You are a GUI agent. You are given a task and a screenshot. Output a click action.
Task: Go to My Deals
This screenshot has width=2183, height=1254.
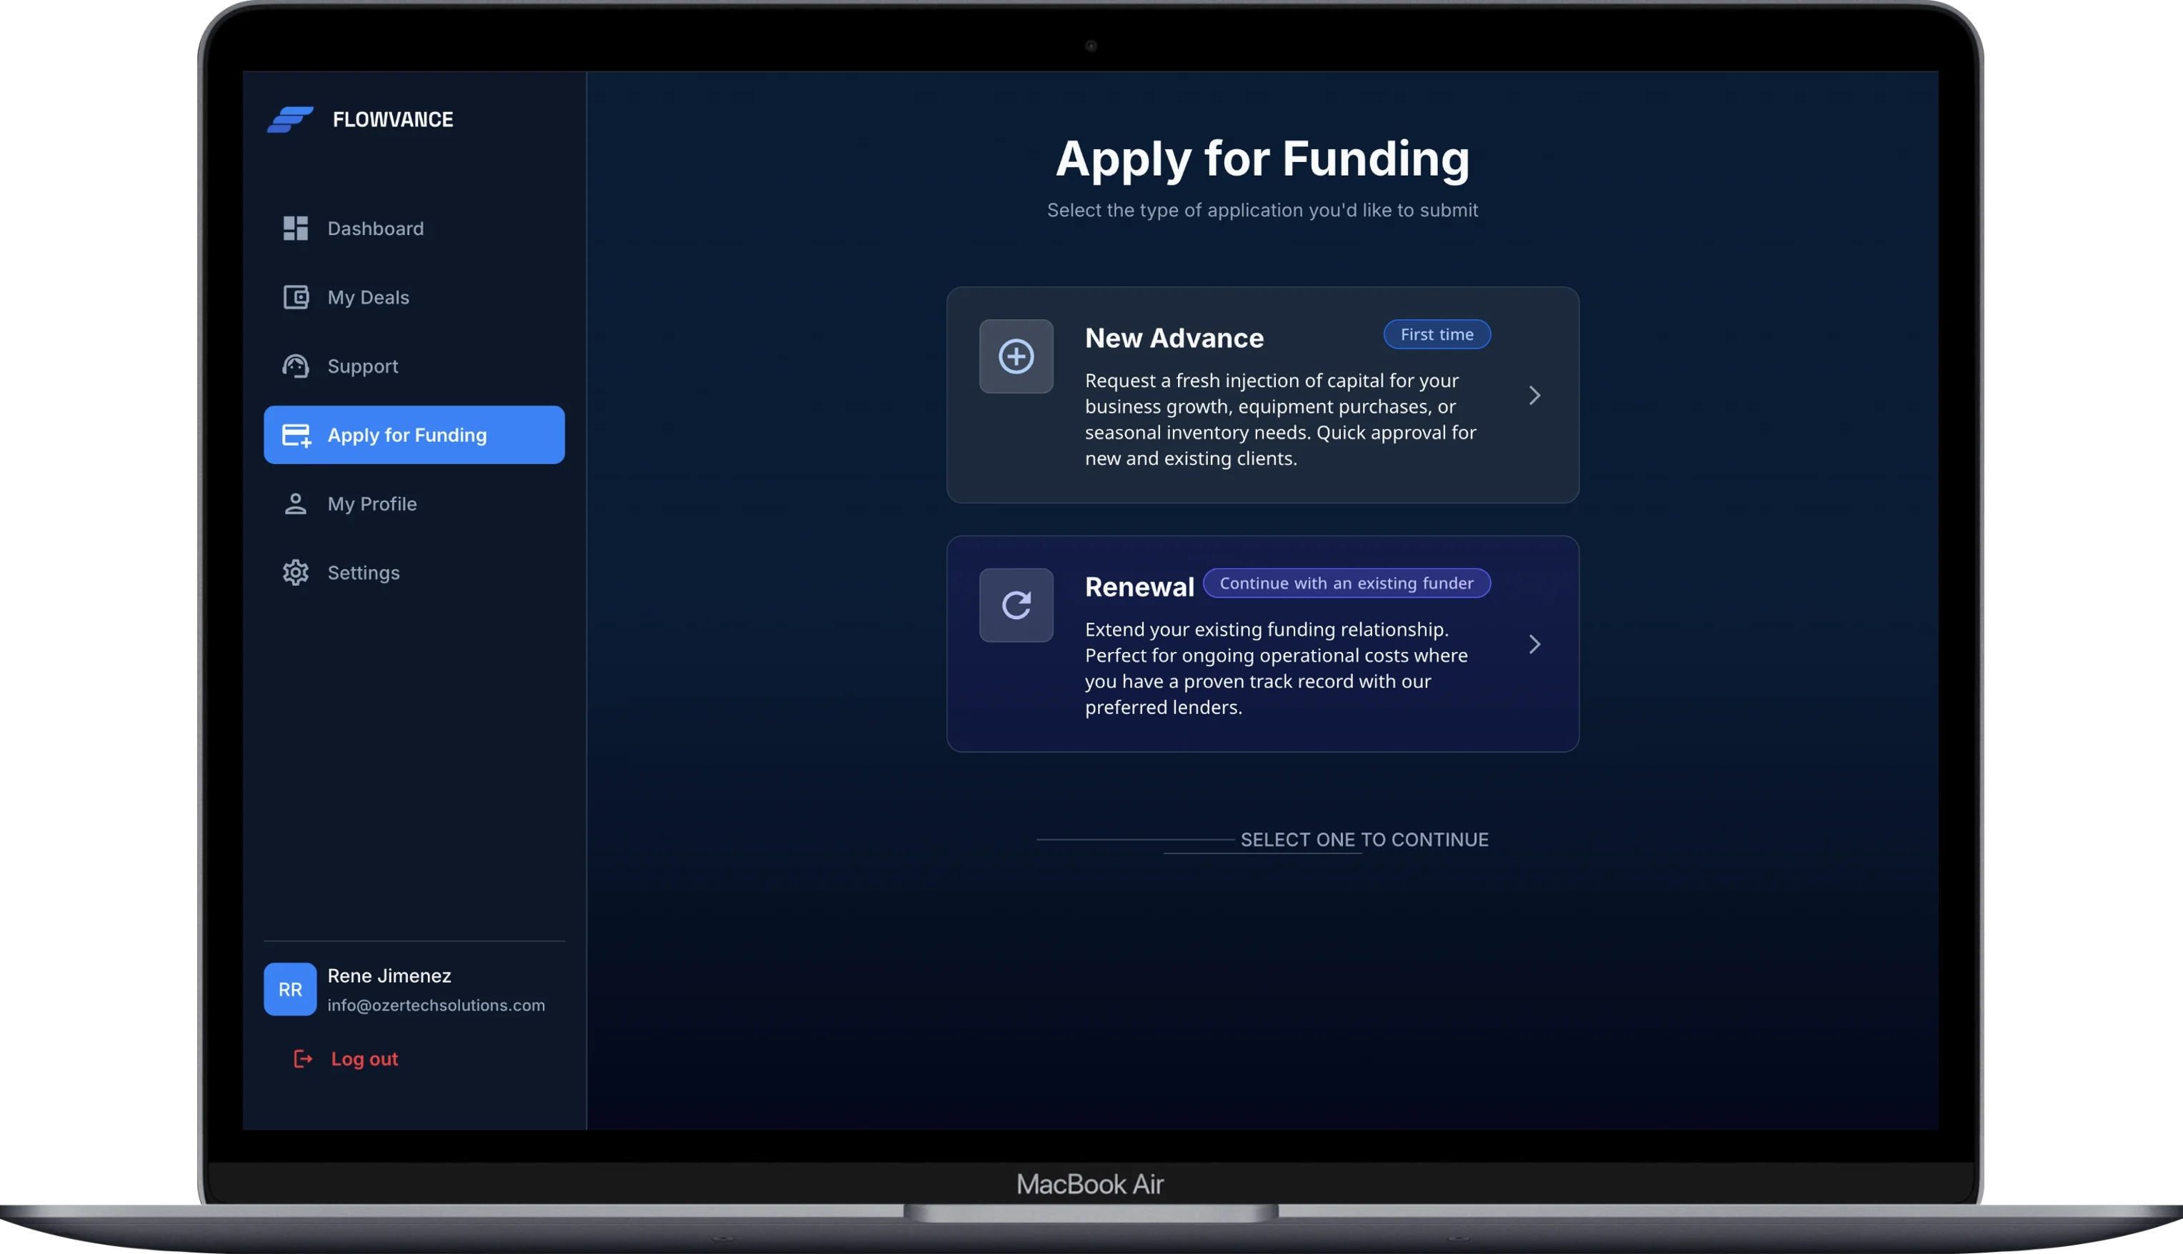coord(414,297)
